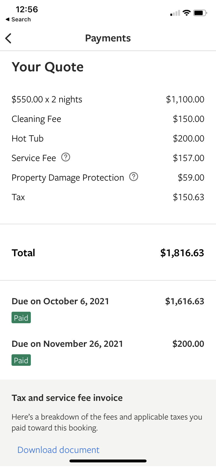Tap the Search return arrow icon
This screenshot has height=467, width=216.
tap(7, 19)
